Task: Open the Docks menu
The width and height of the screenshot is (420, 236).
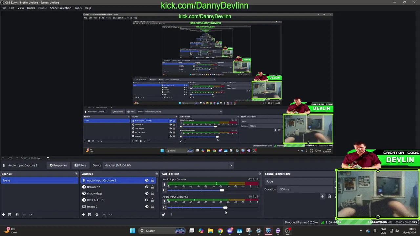Action: point(31,8)
